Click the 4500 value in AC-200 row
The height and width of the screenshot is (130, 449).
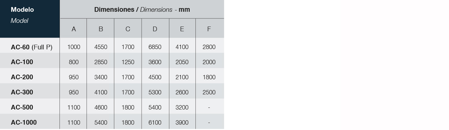(155, 77)
